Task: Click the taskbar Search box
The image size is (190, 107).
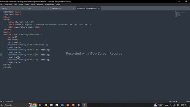Action: pyautogui.click(x=15, y=105)
